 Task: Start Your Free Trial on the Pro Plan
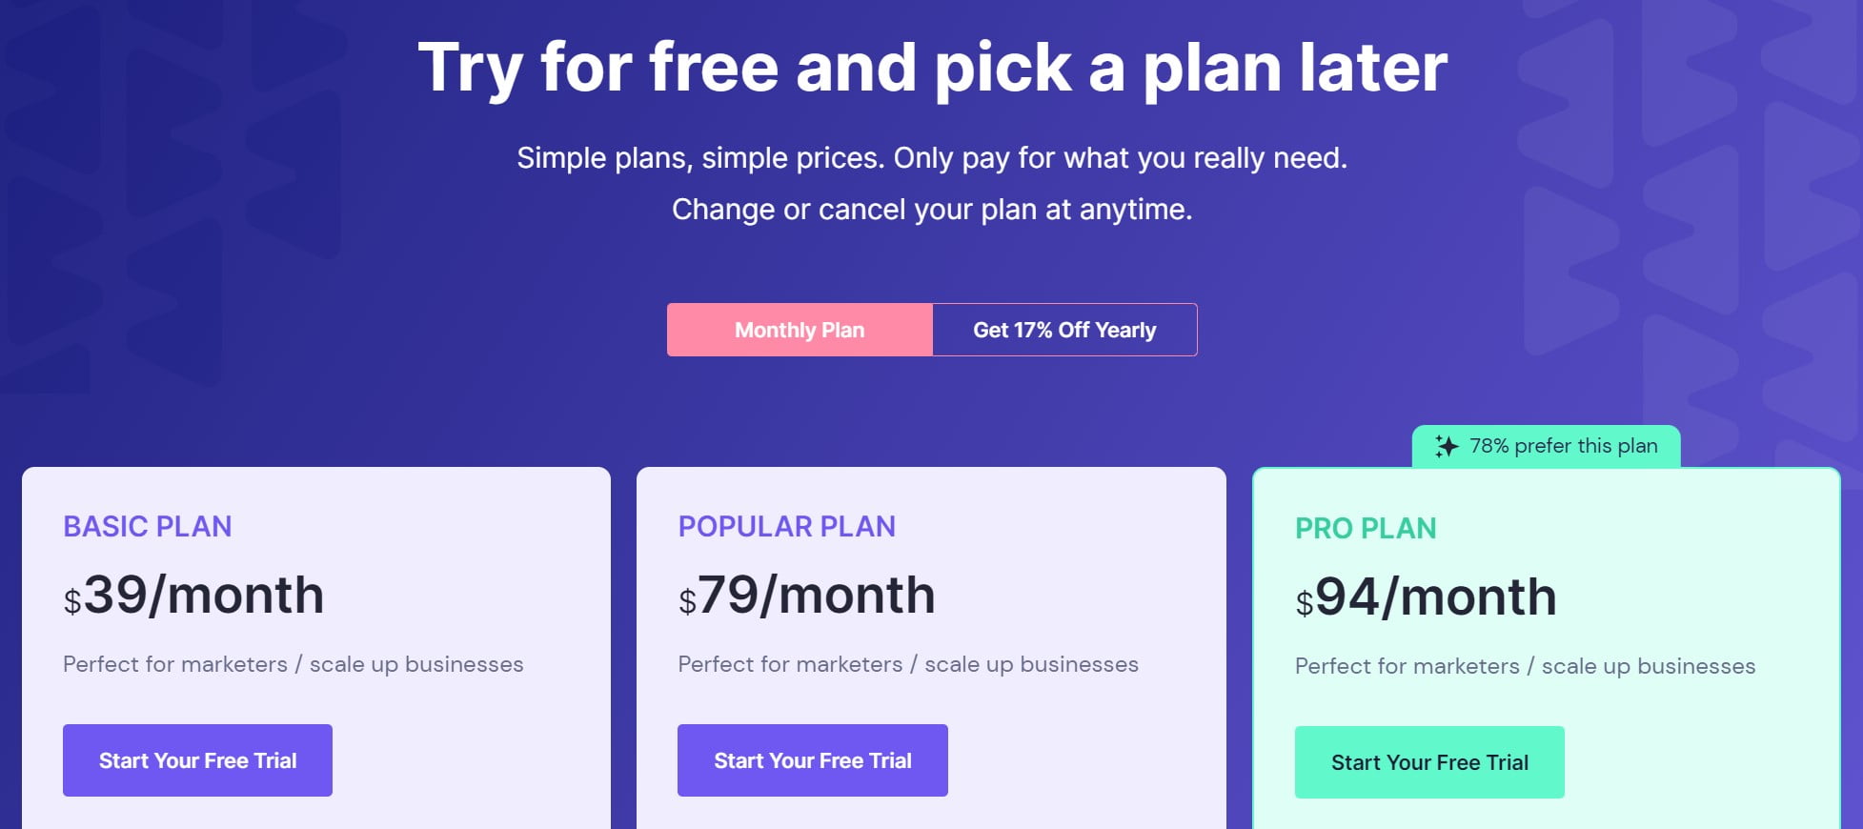coord(1428,761)
